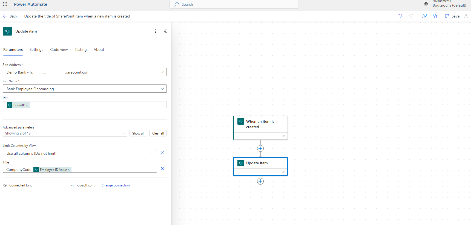Click the Redo icon
The height and width of the screenshot is (225, 471).
pyautogui.click(x=411, y=16)
